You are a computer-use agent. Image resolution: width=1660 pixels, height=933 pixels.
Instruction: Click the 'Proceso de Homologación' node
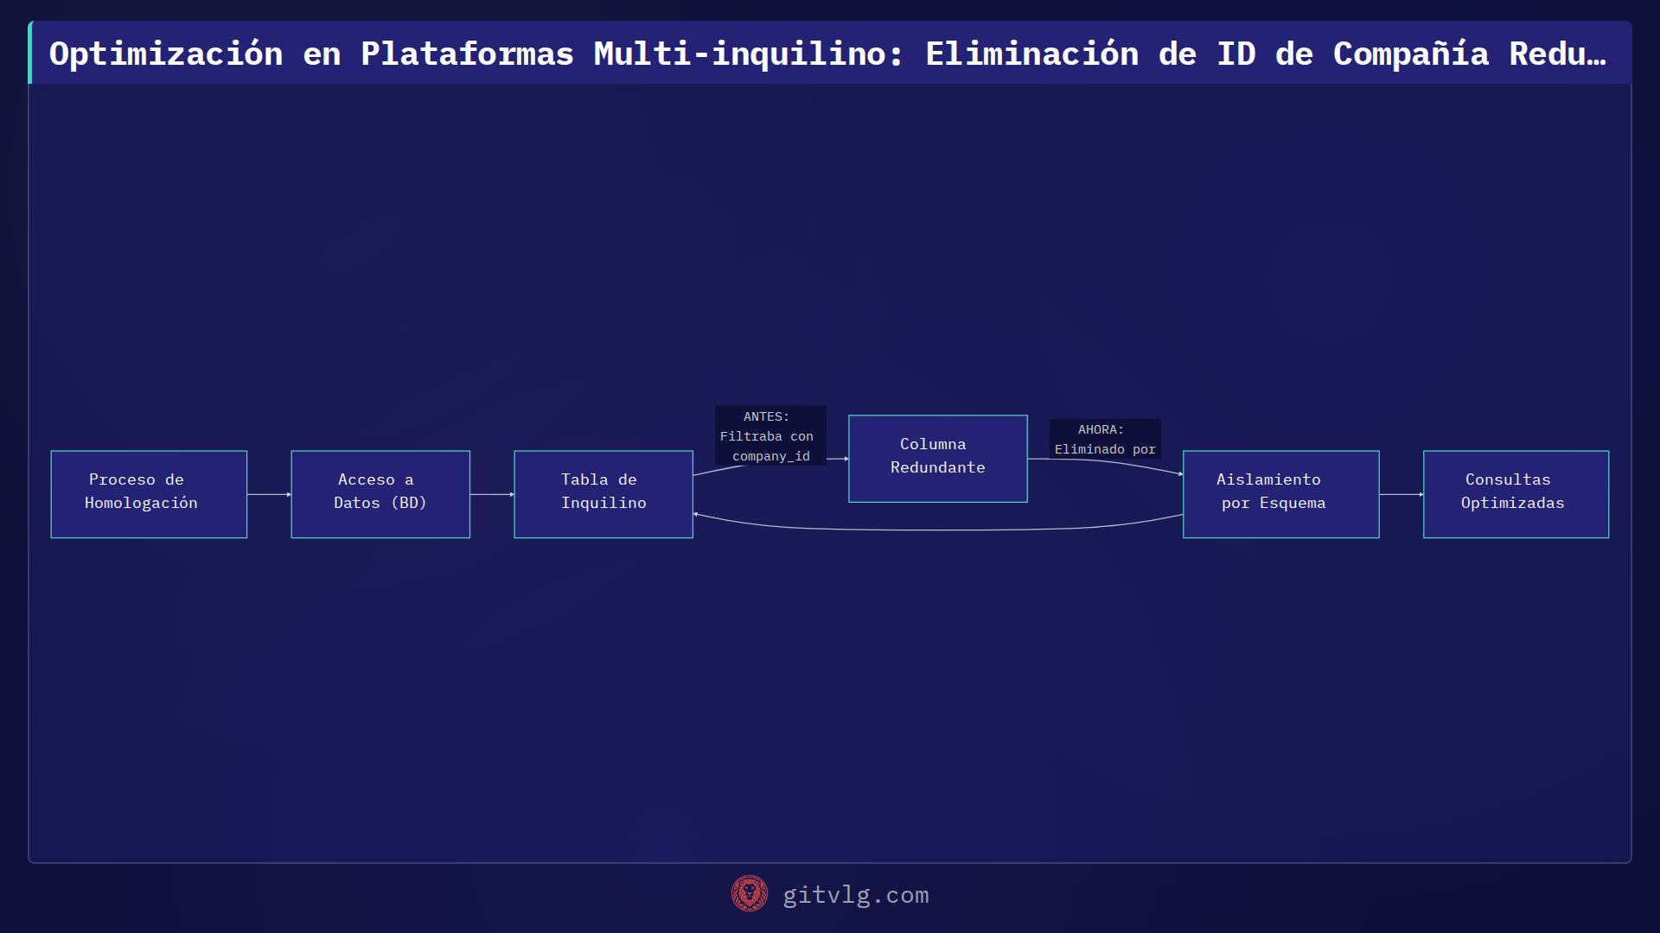pos(149,494)
